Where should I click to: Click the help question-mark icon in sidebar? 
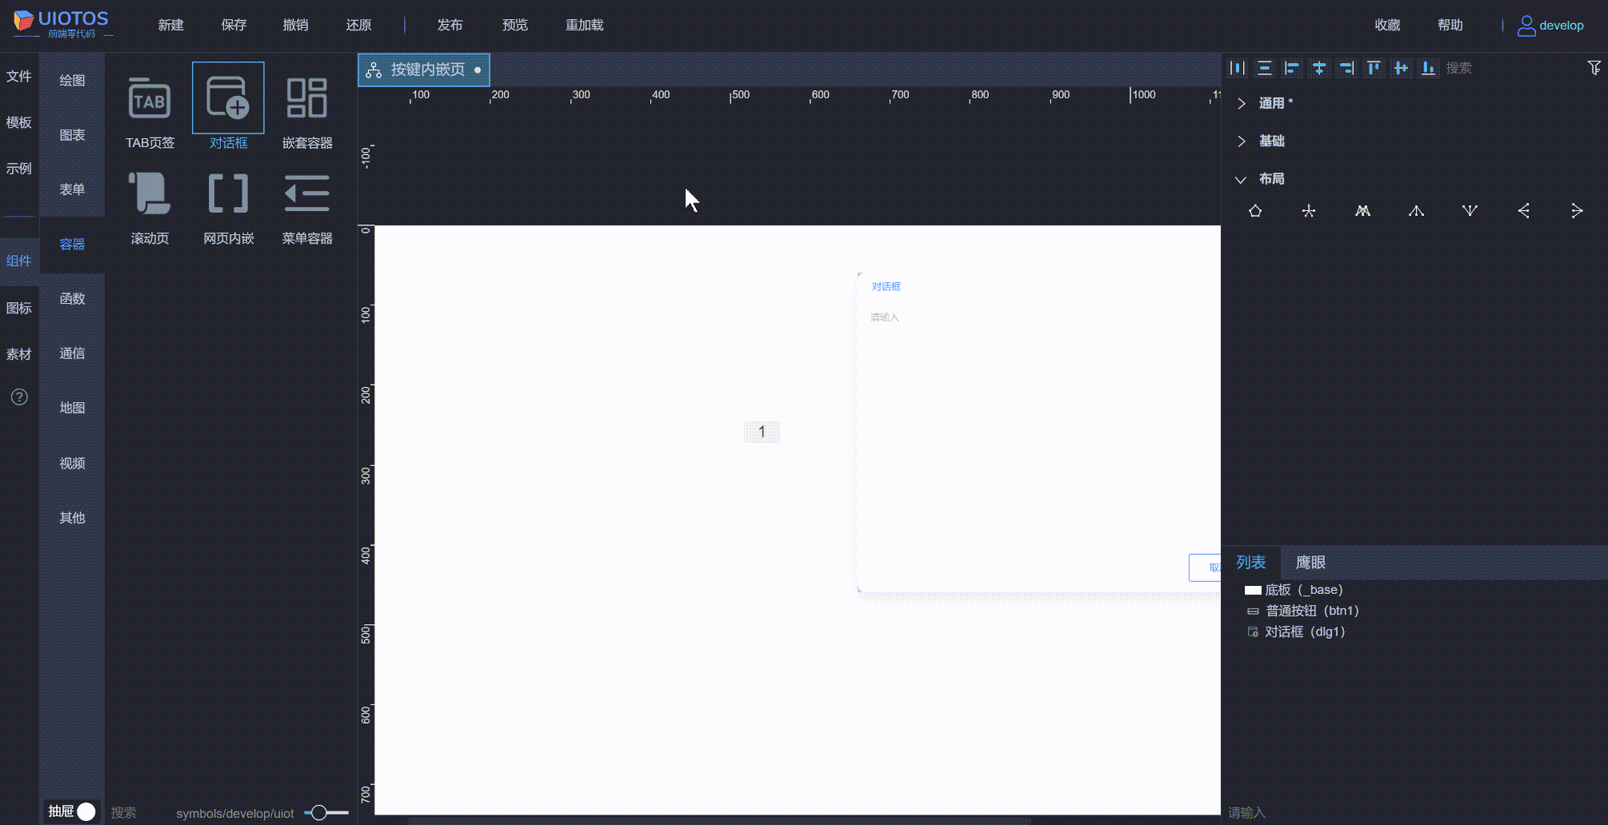18,397
